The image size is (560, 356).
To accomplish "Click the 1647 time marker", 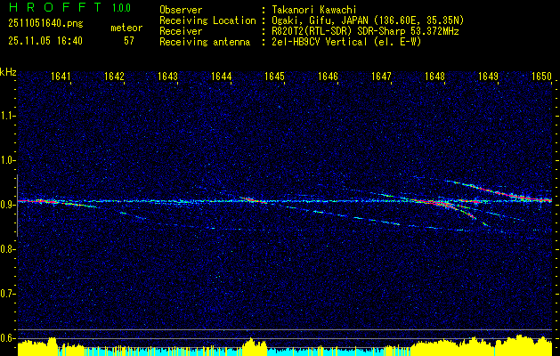I will [381, 76].
